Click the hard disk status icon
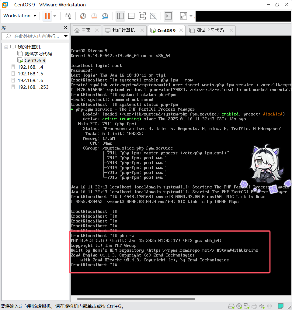The width and height of the screenshot is (292, 310). pos(231,306)
